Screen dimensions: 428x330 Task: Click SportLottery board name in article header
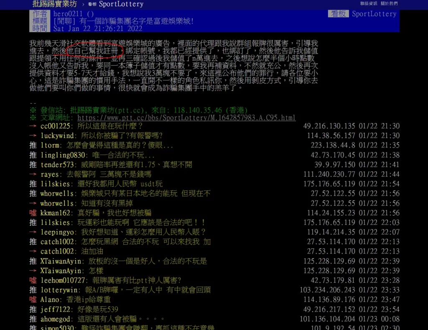(374, 14)
